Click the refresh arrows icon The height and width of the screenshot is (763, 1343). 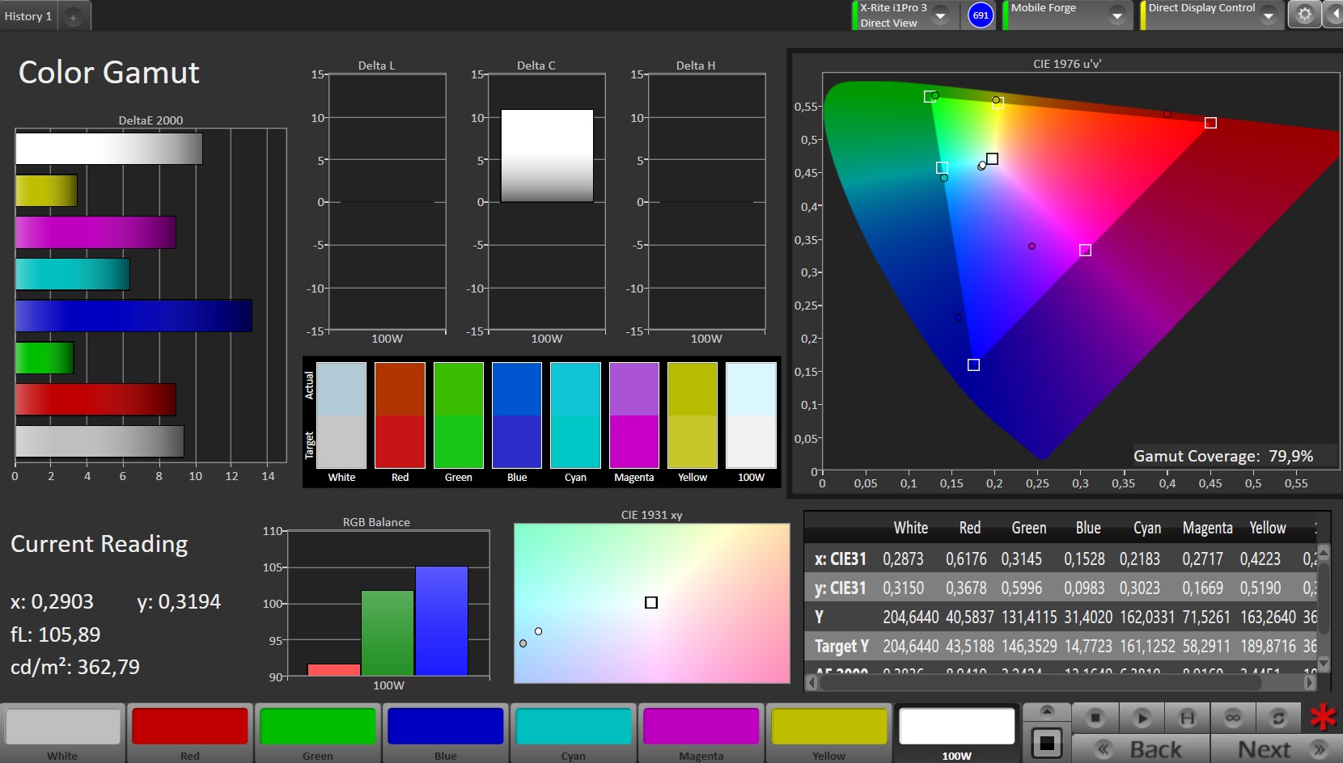(x=1278, y=718)
